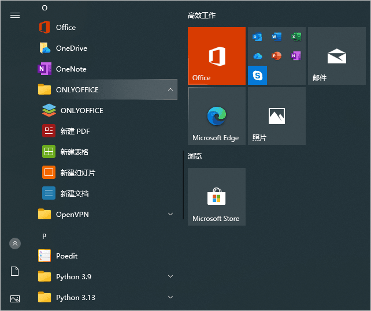371x311 pixels.
Task: Open Documents icon in the left sidebar
Action: coord(14,271)
